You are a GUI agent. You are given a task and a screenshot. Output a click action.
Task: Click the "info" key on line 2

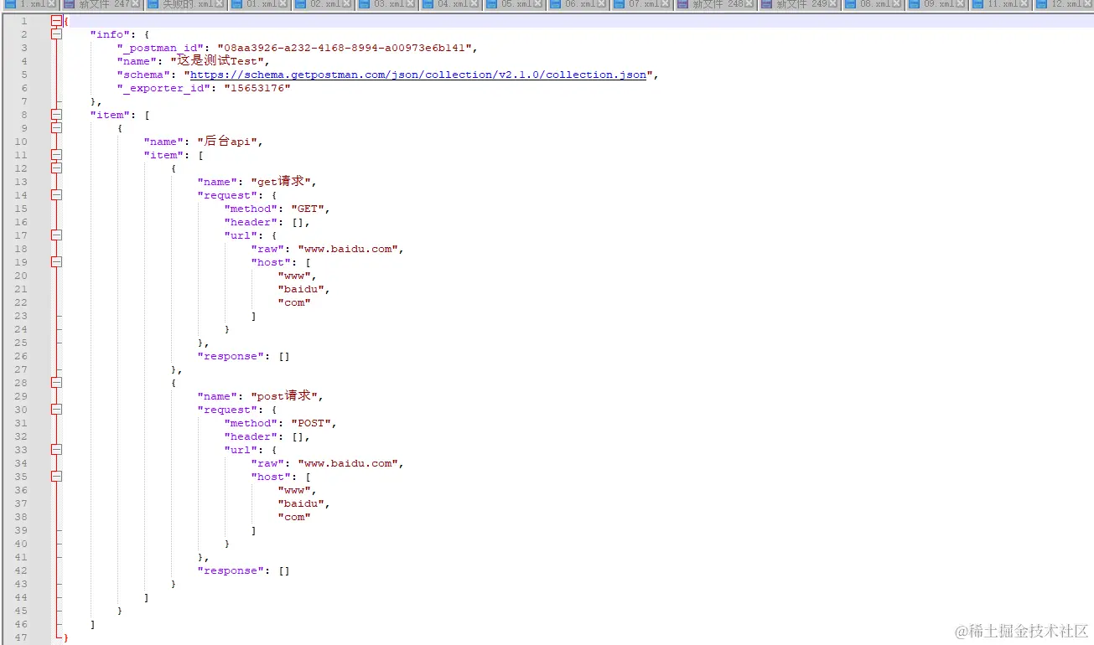(x=111, y=34)
